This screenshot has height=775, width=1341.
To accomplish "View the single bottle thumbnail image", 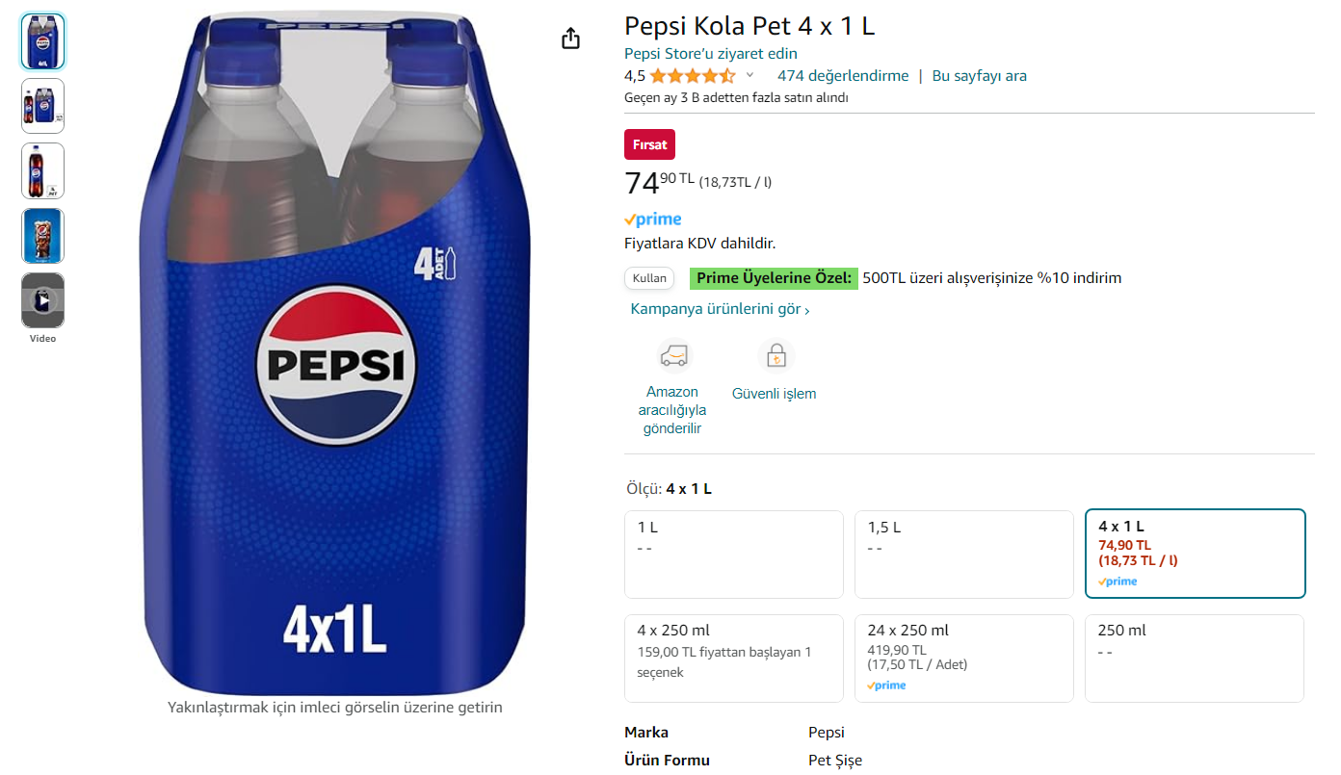I will [42, 170].
